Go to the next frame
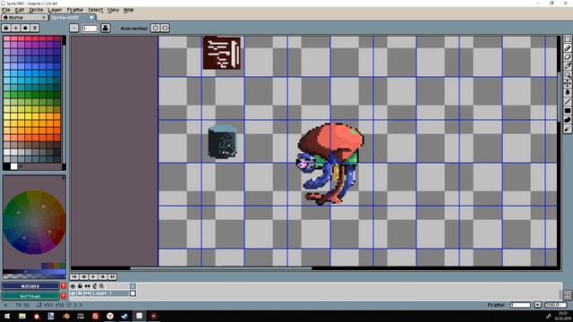This screenshot has height=322, width=573. 103,276
